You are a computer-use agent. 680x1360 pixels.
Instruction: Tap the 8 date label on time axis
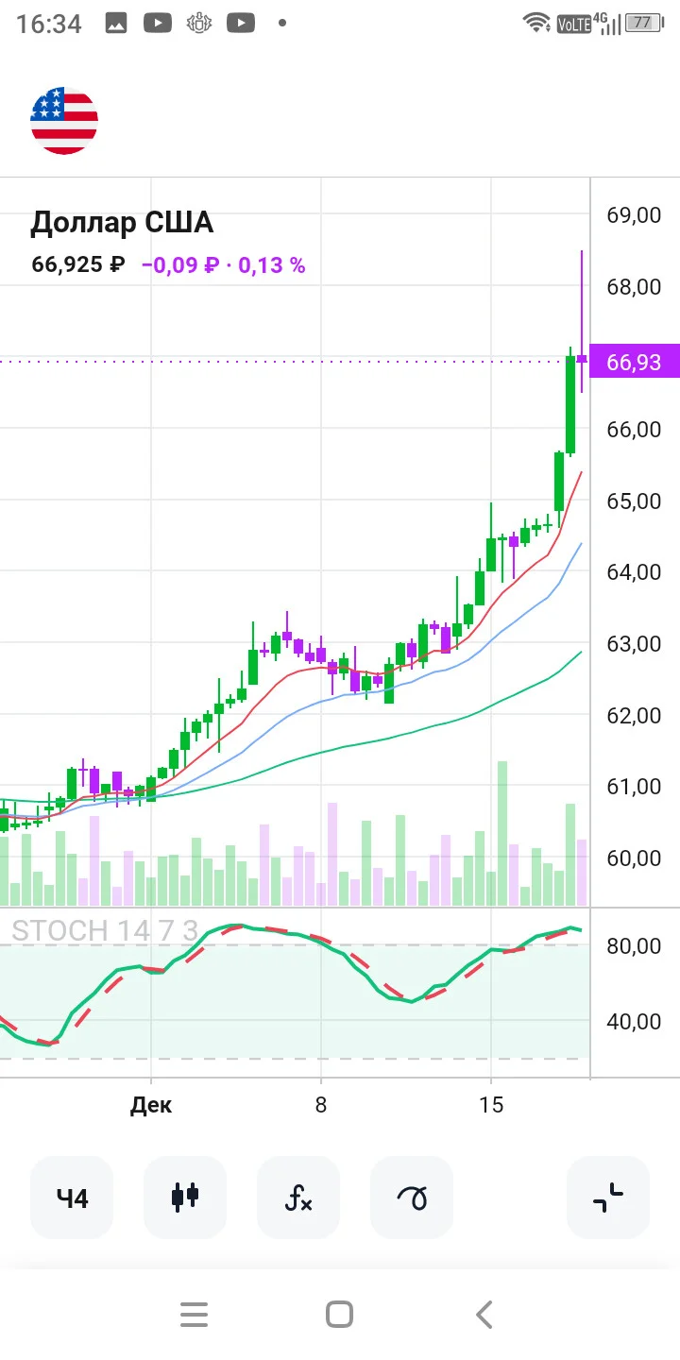coord(321,1105)
